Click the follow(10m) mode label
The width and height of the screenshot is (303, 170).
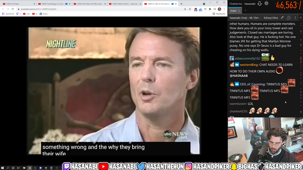(271, 18)
